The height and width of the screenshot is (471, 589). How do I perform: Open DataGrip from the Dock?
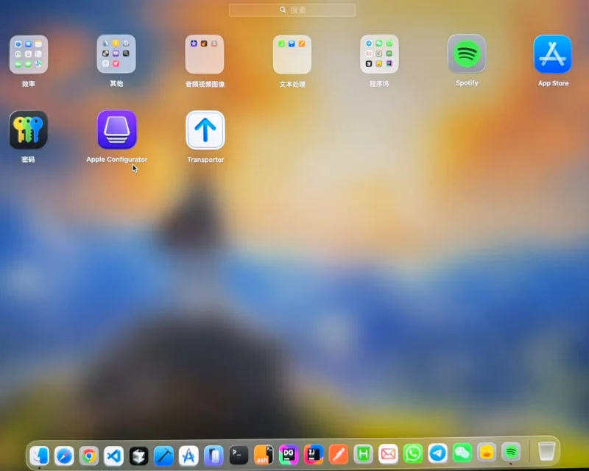pyautogui.click(x=289, y=455)
